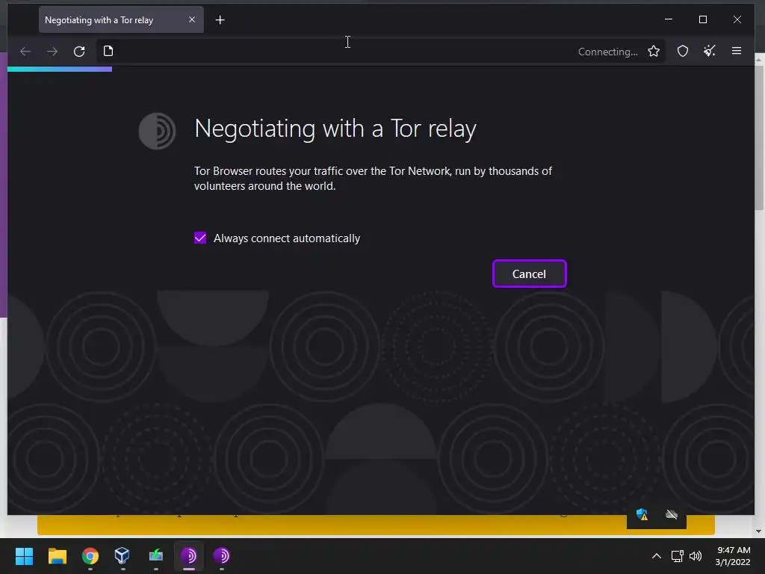Launch Google Chrome from the taskbar

click(90, 556)
